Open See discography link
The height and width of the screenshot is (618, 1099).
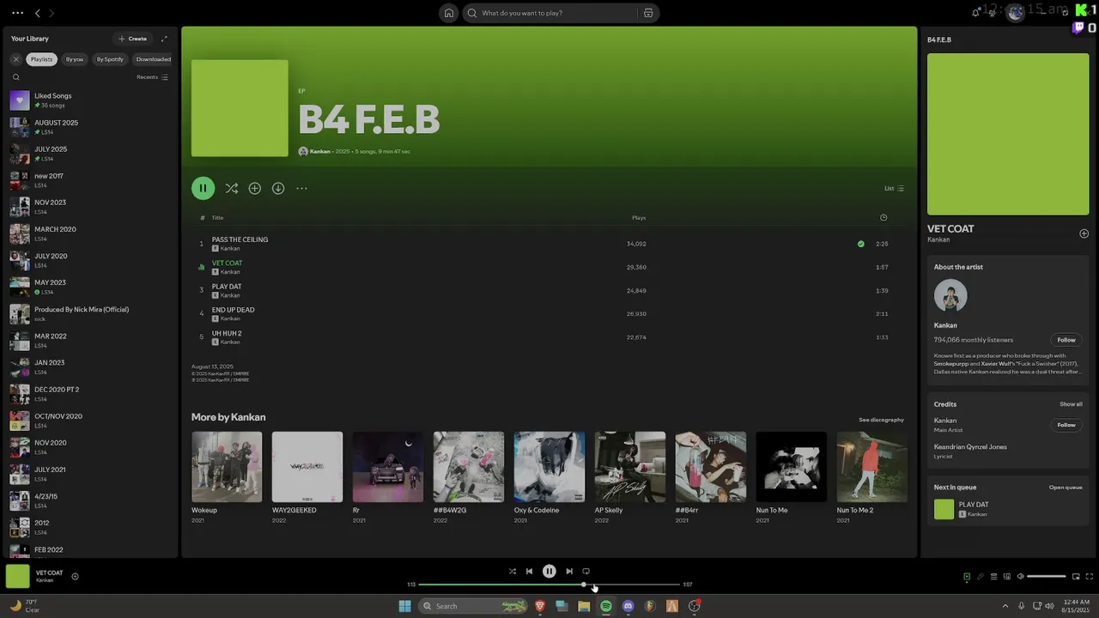coord(881,420)
